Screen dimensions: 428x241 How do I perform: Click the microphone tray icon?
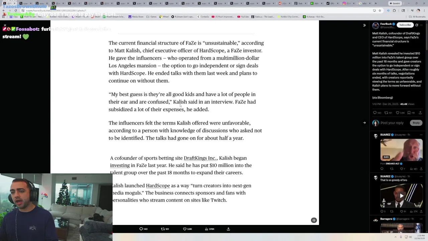coord(402,237)
